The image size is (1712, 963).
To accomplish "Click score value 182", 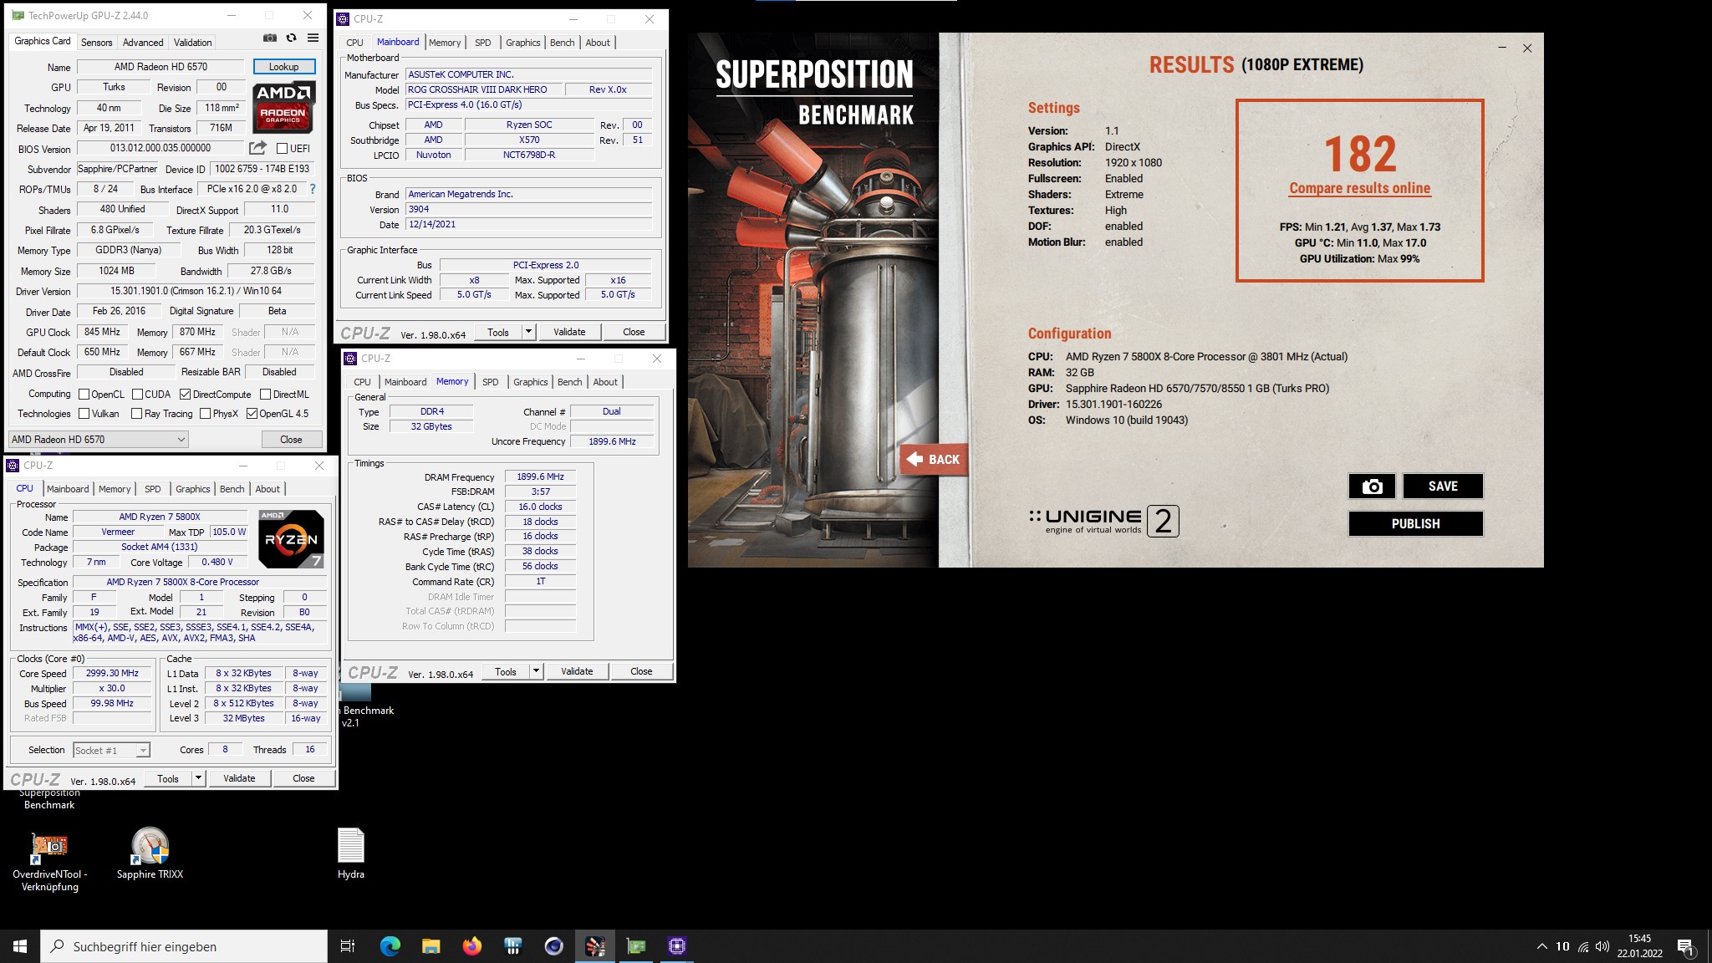I will [x=1360, y=155].
